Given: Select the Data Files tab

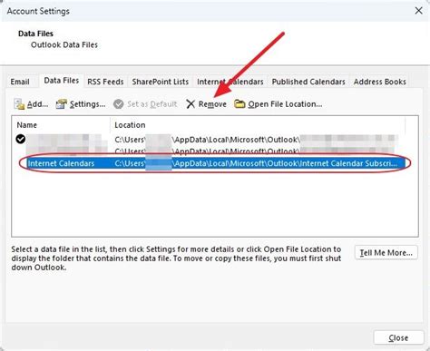Looking at the screenshot, I should click(x=62, y=81).
